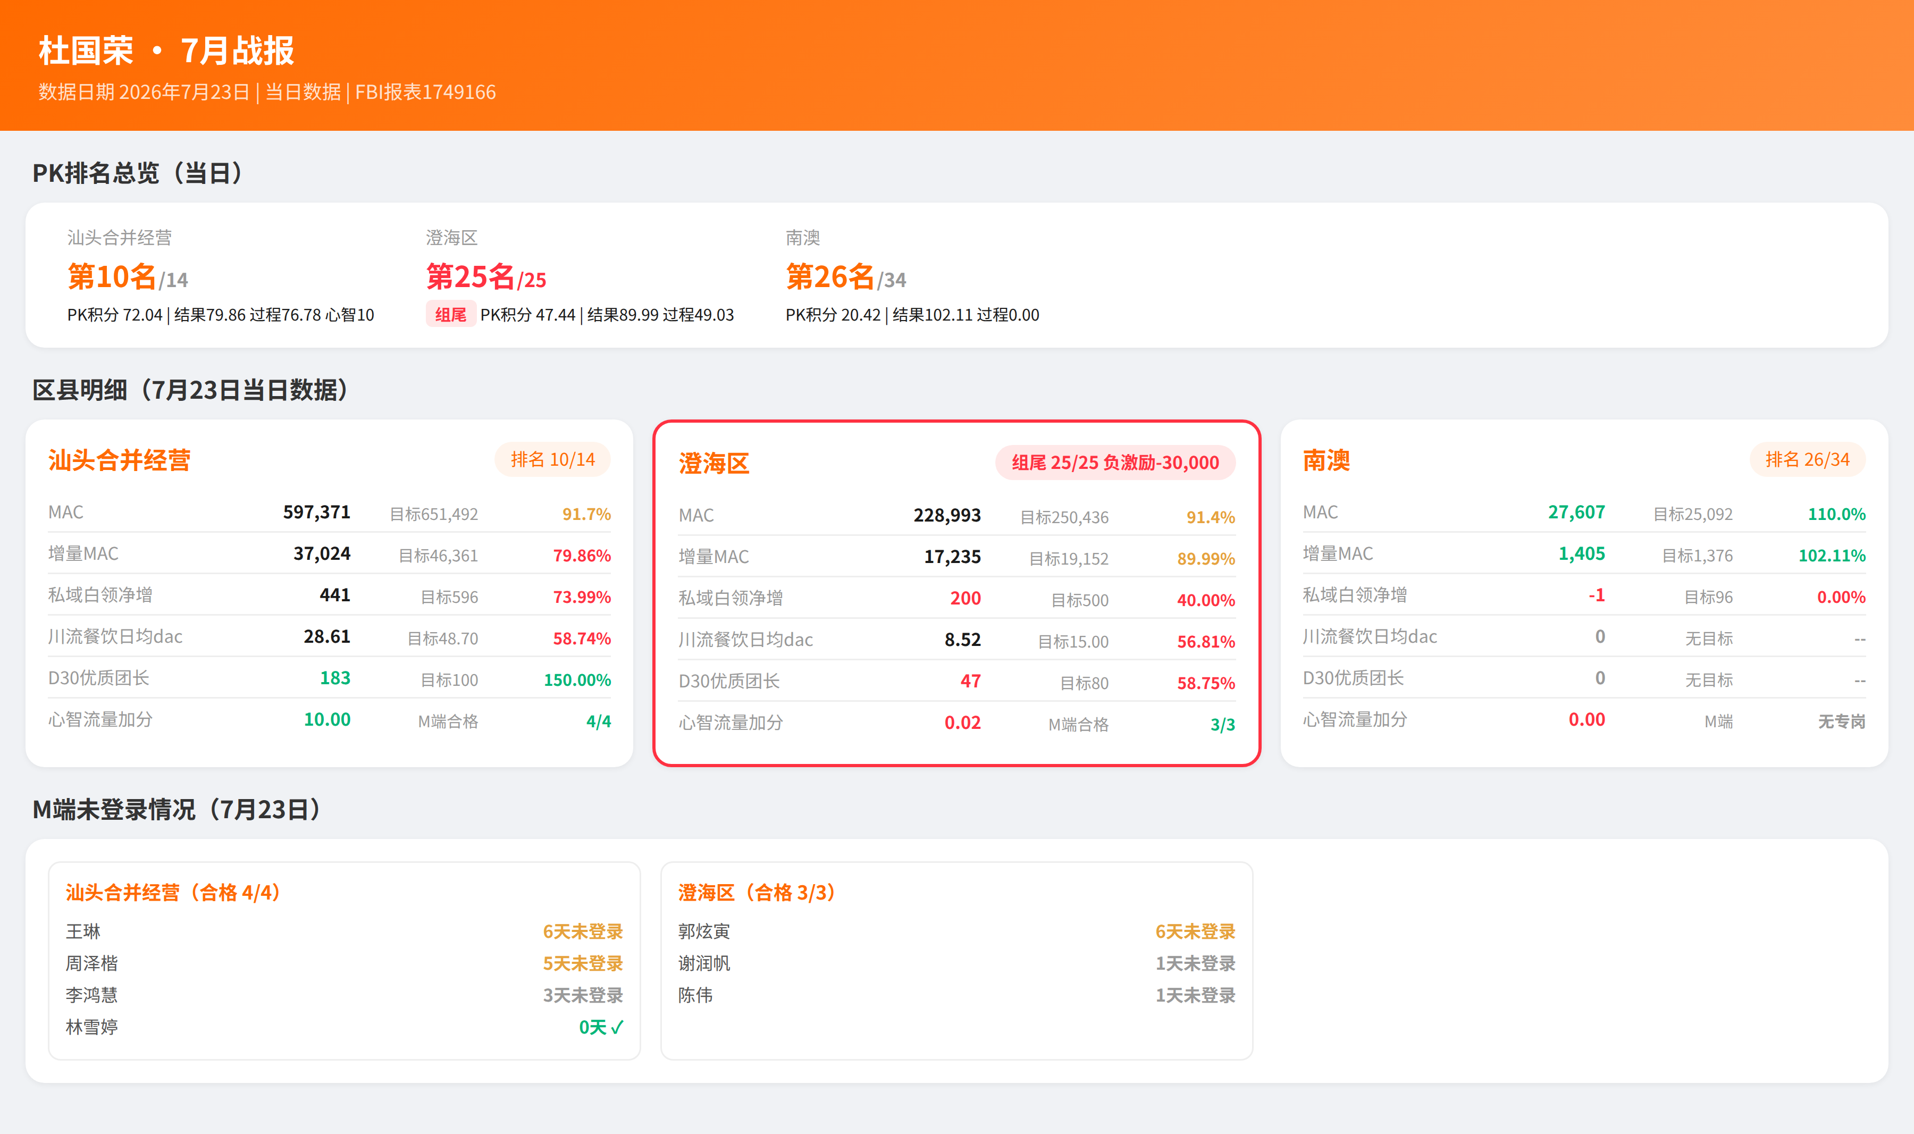Click PK积分 47.44 summary line
The height and width of the screenshot is (1134, 1914).
pos(607,315)
